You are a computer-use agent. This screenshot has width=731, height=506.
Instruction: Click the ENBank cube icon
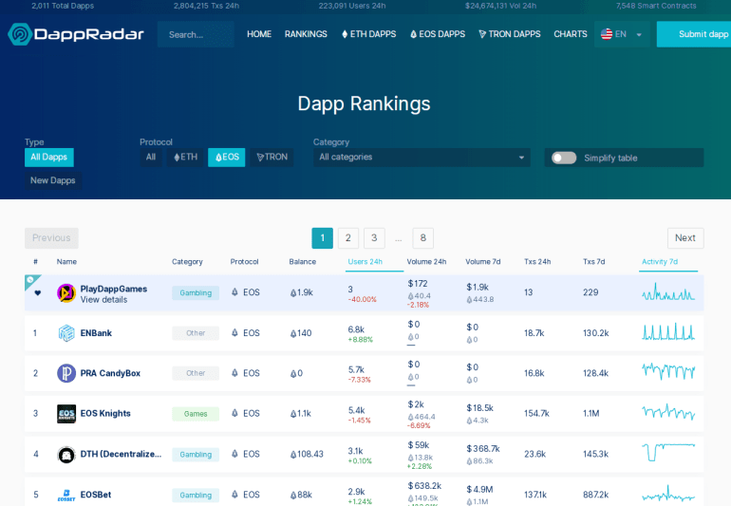(x=66, y=333)
